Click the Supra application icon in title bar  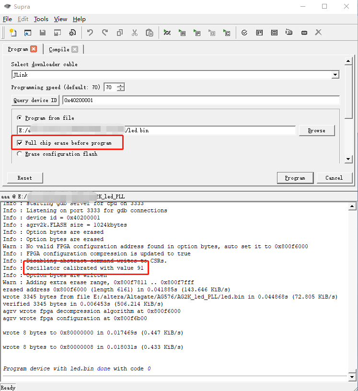pyautogui.click(x=8, y=6)
